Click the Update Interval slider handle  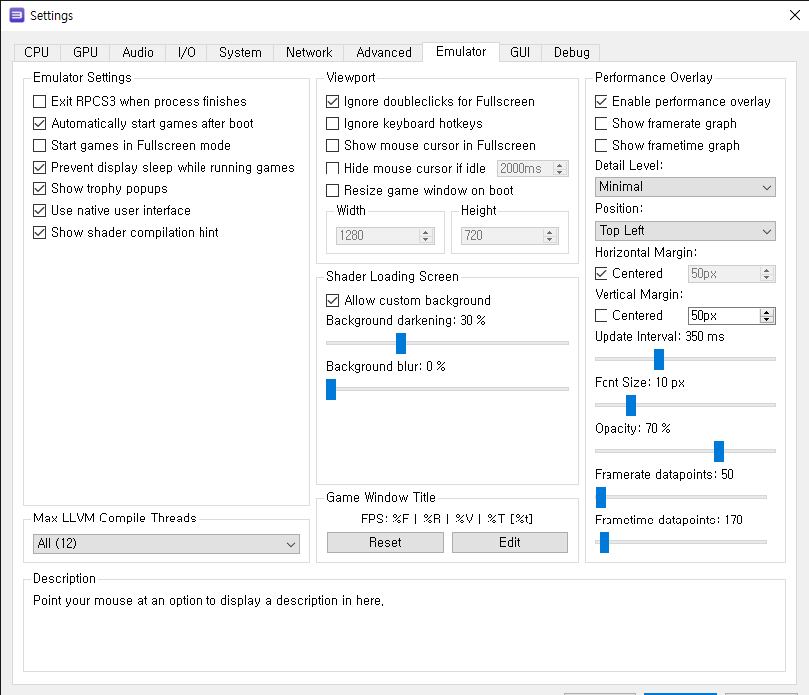pos(658,359)
